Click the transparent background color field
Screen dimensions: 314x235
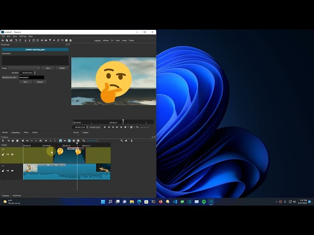click(x=31, y=77)
